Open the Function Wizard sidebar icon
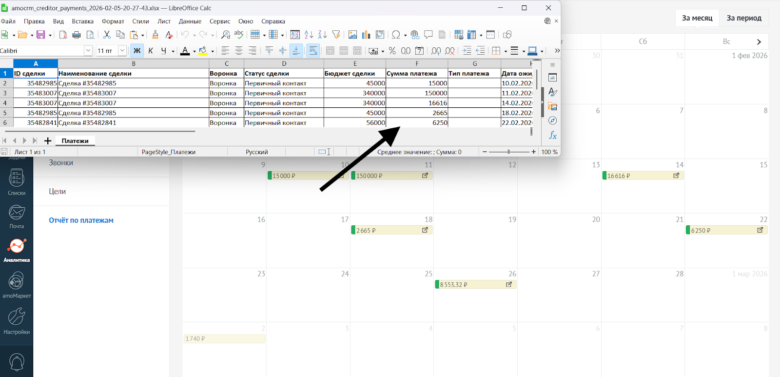This screenshot has height=377, width=780. coord(552,135)
